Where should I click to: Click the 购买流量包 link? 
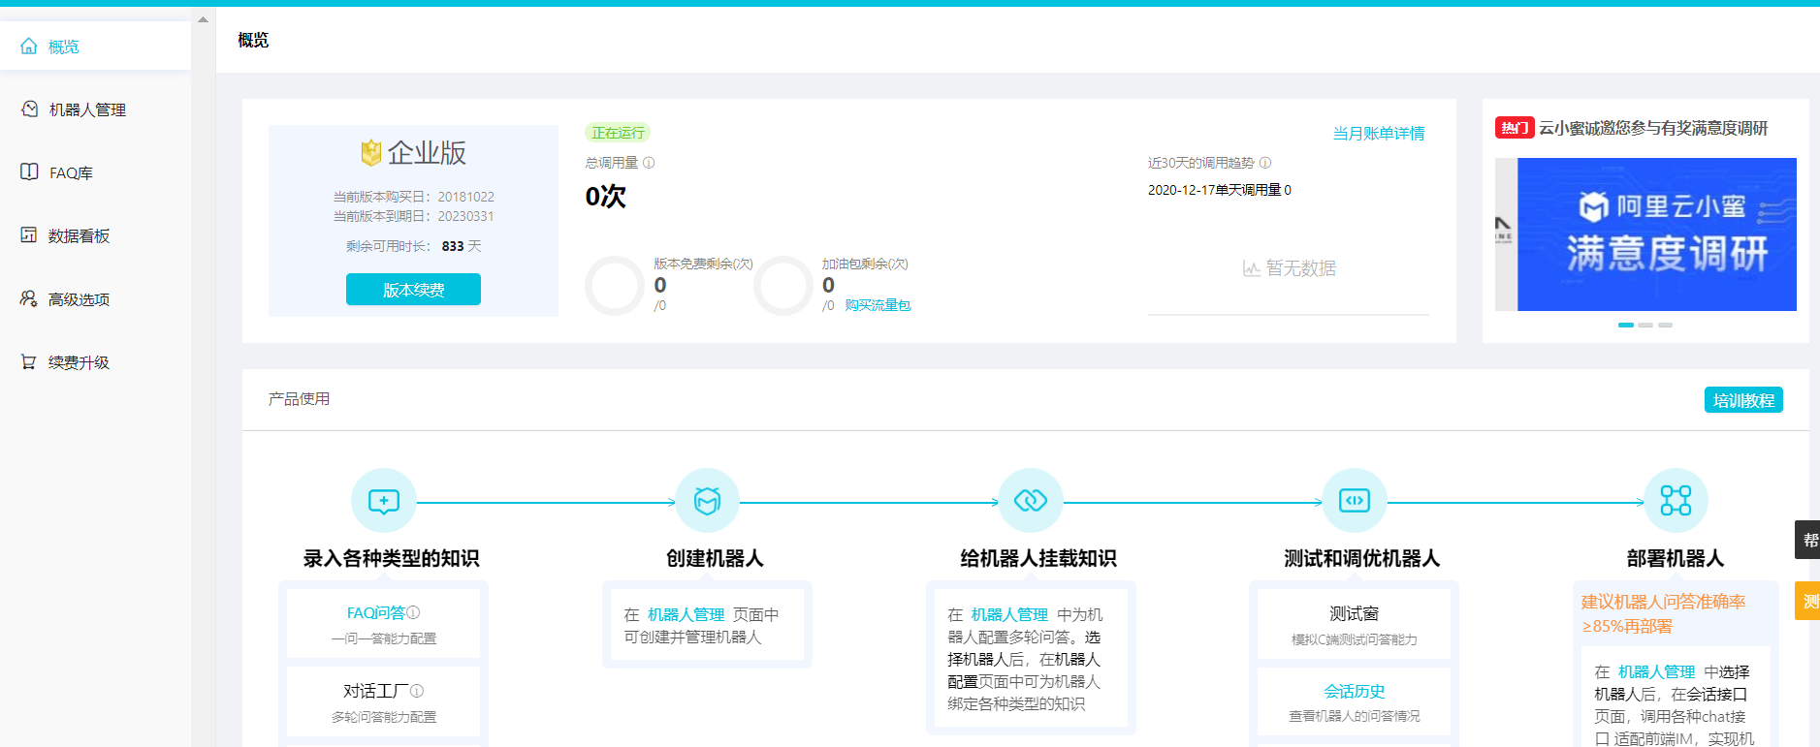click(x=878, y=305)
